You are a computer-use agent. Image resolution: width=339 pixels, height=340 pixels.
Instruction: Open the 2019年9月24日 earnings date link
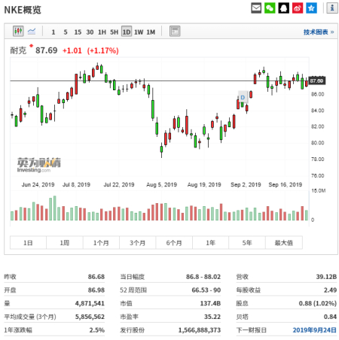314,330
